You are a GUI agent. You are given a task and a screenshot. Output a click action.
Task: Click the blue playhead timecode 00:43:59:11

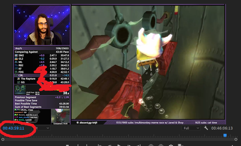pos(14,128)
